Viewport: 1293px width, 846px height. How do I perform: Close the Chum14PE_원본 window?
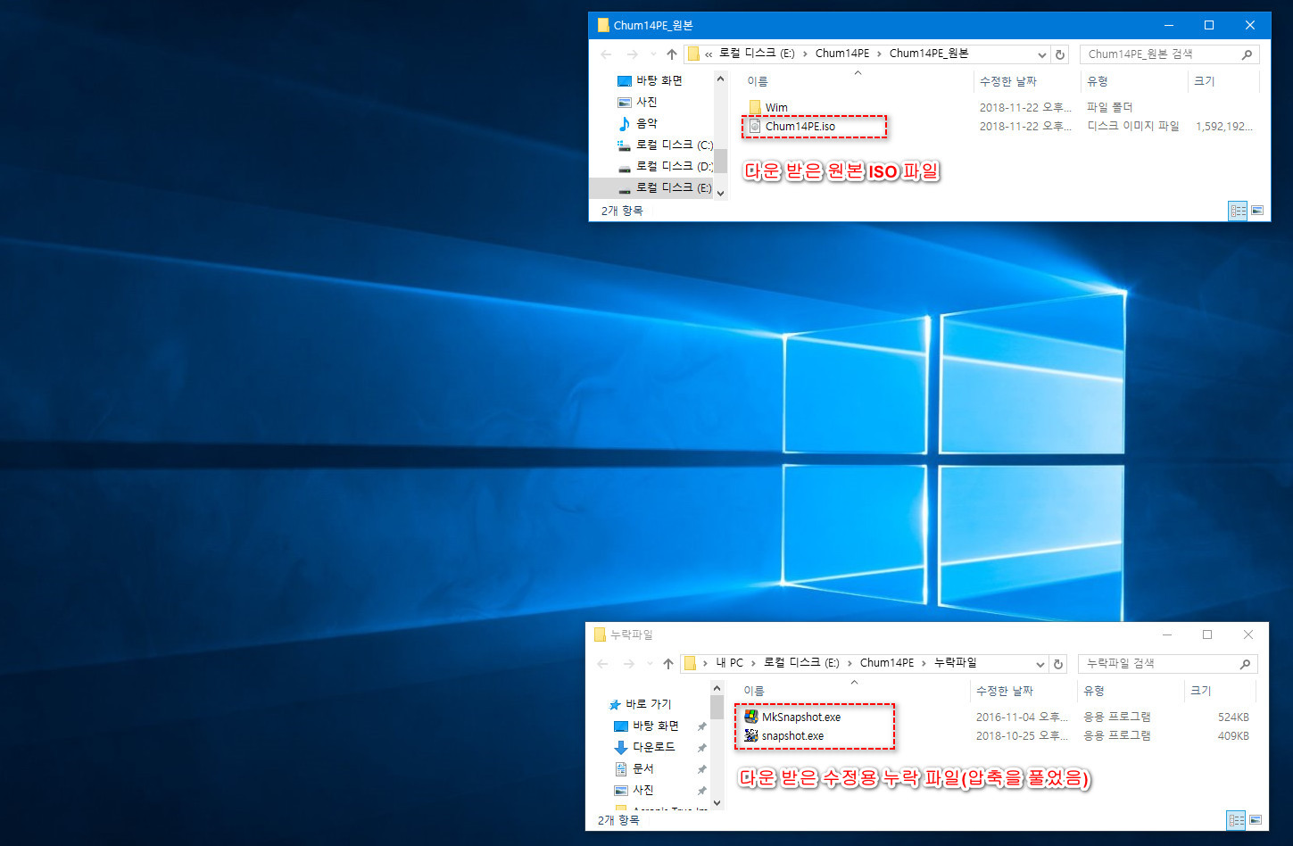coord(1250,25)
